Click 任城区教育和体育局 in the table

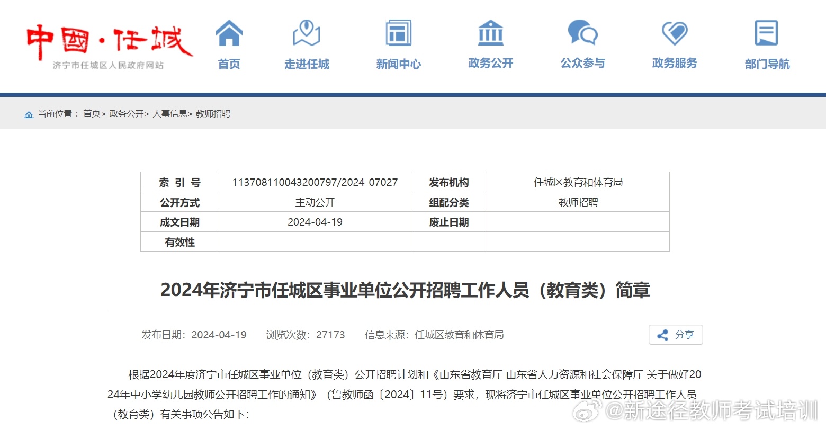(x=578, y=182)
